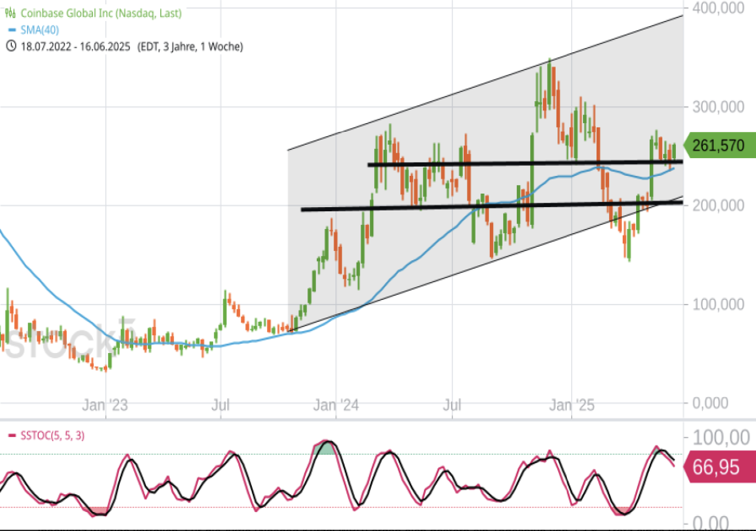Select the Coinbase Global Inc (Nasdaq, Last) title

point(101,13)
